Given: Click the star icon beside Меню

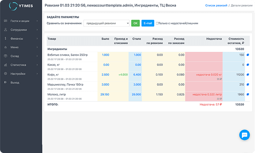Looking at the screenshot, I should tap(5, 47).
